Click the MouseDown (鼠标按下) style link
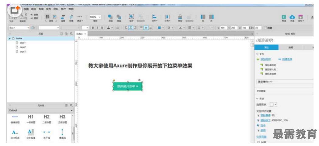Viewport: 319px width, 146px height. 265,120
